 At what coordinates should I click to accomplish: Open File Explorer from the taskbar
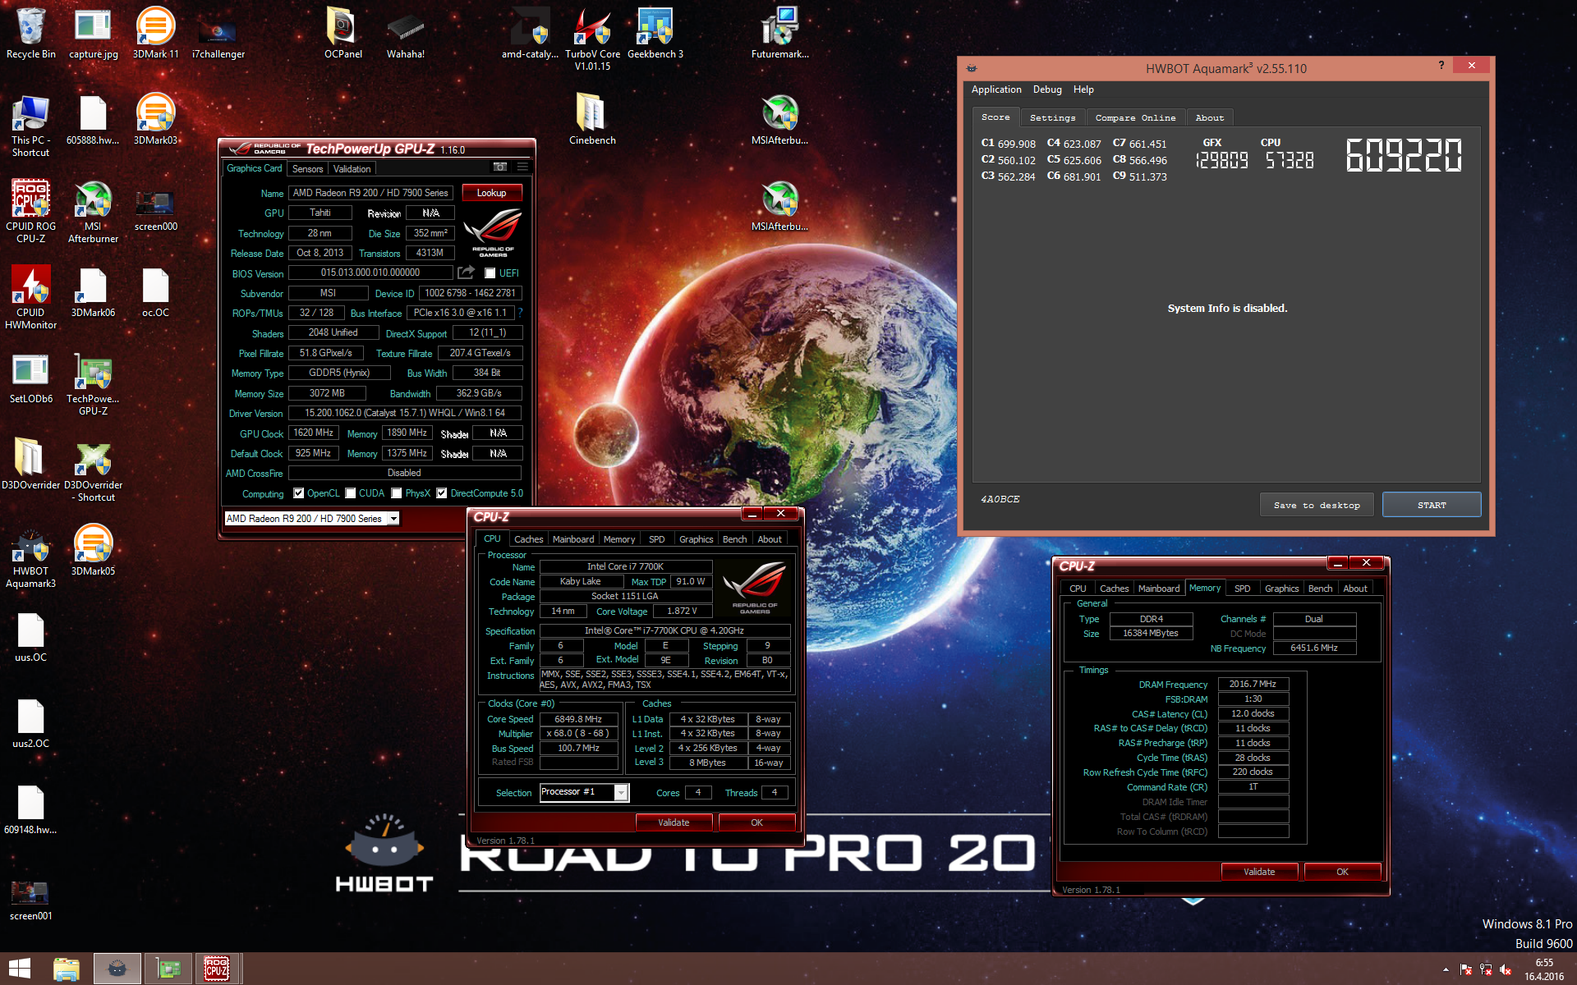(67, 969)
